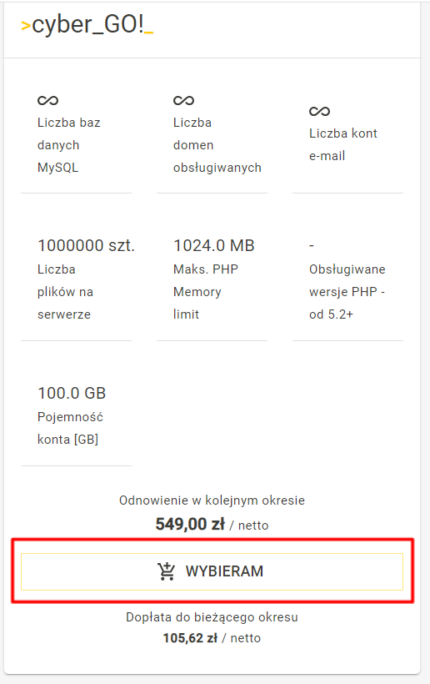Click the 1024.0 MB value
430x684 pixels.
tap(214, 245)
